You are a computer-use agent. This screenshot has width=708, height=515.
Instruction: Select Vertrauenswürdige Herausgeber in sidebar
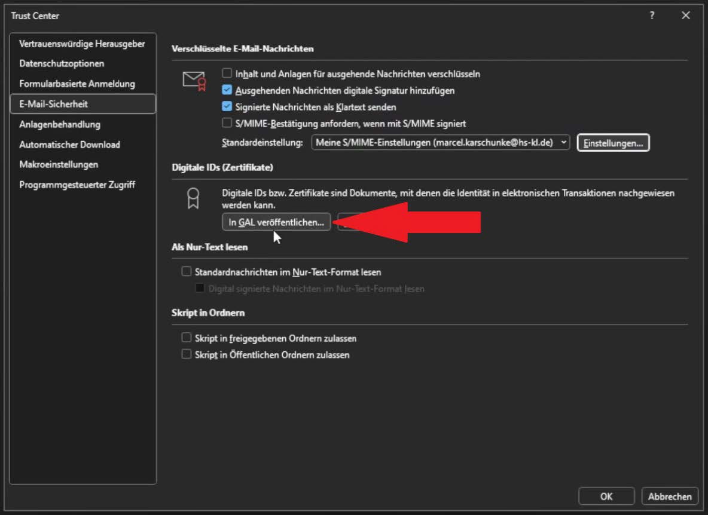[x=83, y=44]
